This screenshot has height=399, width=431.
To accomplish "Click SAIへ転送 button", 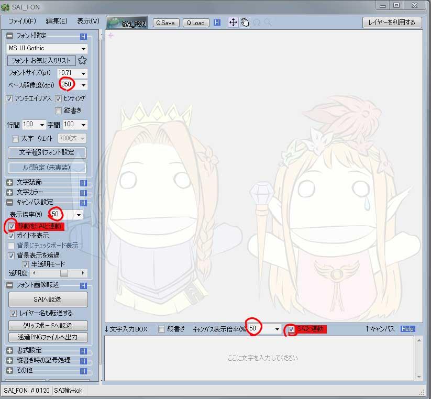I will coord(48,300).
